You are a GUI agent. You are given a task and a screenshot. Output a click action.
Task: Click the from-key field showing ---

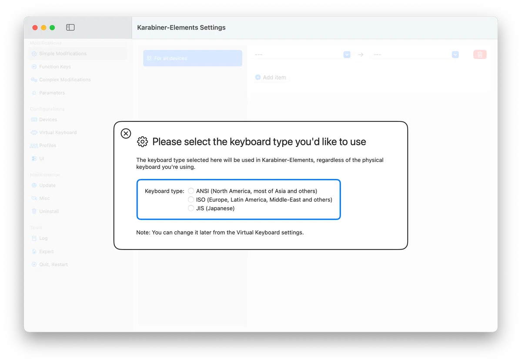[302, 54]
